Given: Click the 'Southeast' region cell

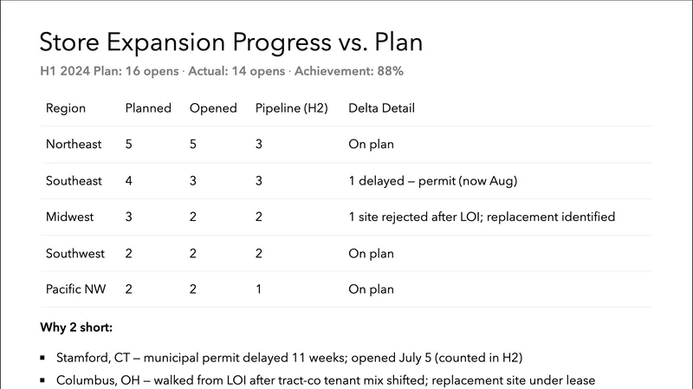Looking at the screenshot, I should click(74, 181).
